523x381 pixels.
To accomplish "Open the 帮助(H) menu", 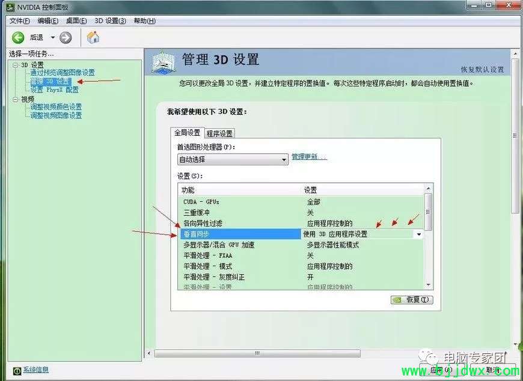I will pyautogui.click(x=145, y=20).
